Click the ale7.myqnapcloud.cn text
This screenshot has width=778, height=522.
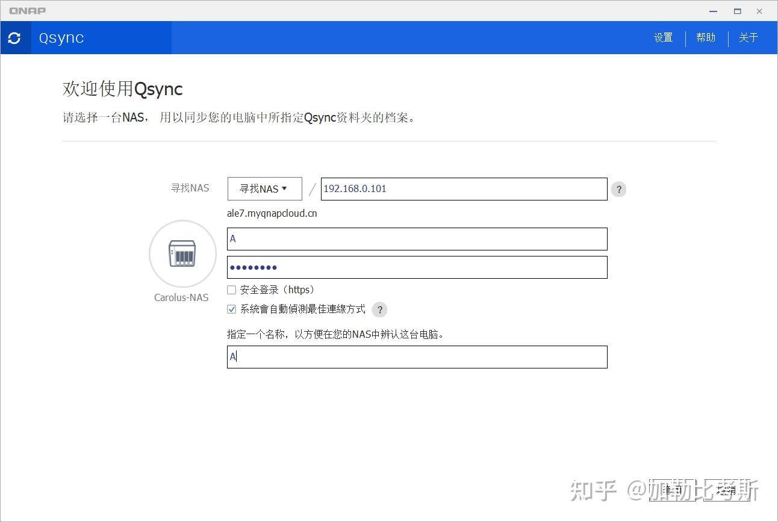click(272, 213)
